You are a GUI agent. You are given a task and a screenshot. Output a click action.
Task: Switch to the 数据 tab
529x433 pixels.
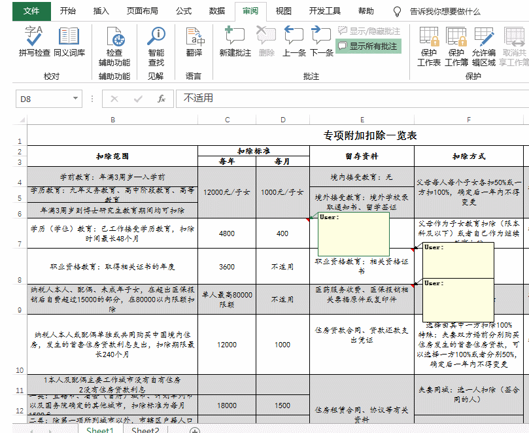(x=217, y=11)
